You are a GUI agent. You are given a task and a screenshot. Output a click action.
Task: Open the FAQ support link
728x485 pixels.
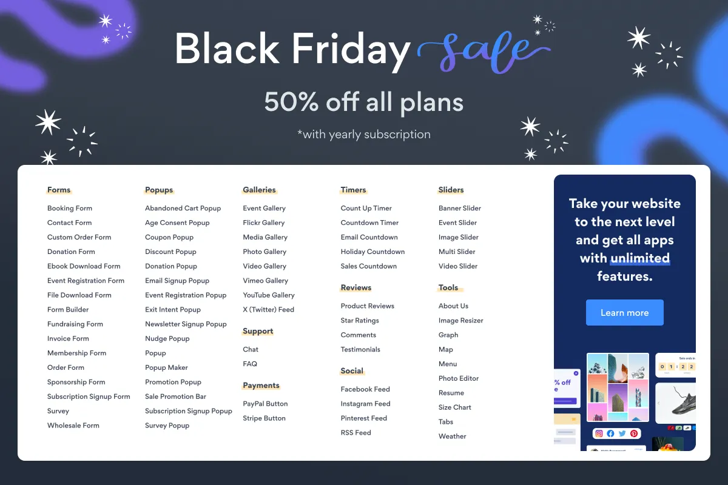point(250,364)
